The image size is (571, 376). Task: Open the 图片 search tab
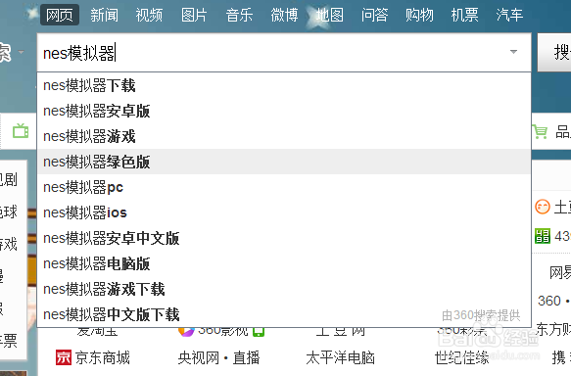click(195, 15)
